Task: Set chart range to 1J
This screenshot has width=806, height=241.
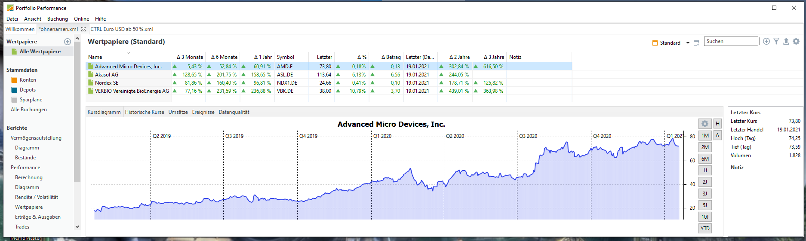Action: click(x=705, y=170)
